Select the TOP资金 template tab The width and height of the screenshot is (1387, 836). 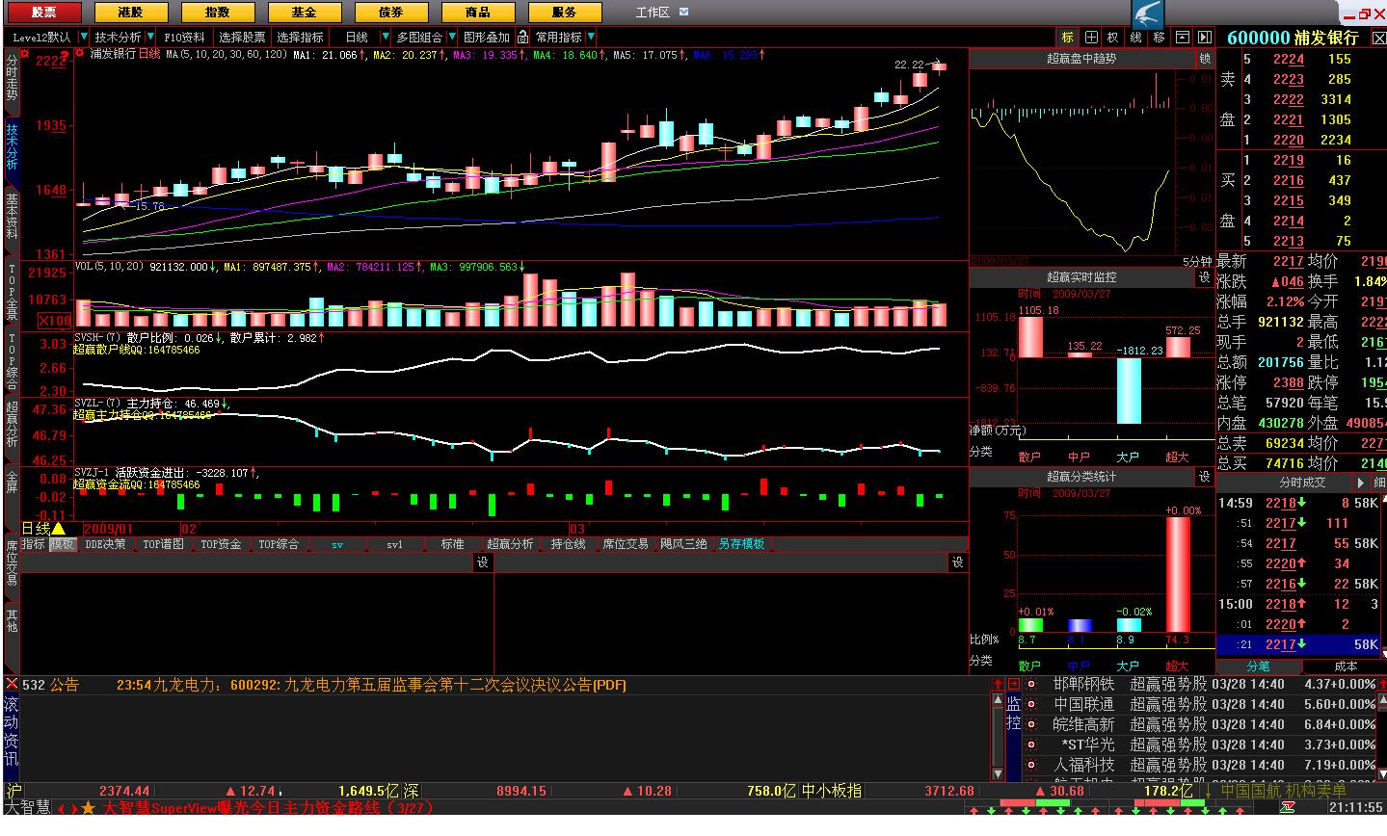[222, 544]
